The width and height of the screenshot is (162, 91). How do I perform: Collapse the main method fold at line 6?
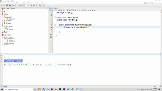pos(55,25)
